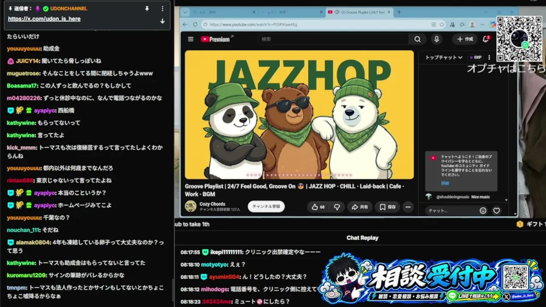Open the pinned x.com/udon_is_here link
Image resolution: width=546 pixels, height=307 pixels.
click(x=44, y=19)
